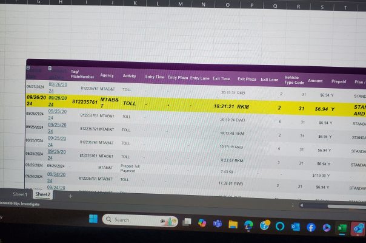Open Facebook from the taskbar
Screen dimensions: 366x243
point(311,227)
